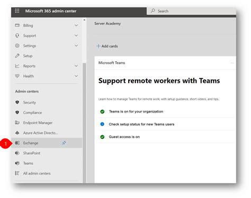251x198 pixels.
Task: Open Azure Active Directory admin center
Action: coord(47,133)
